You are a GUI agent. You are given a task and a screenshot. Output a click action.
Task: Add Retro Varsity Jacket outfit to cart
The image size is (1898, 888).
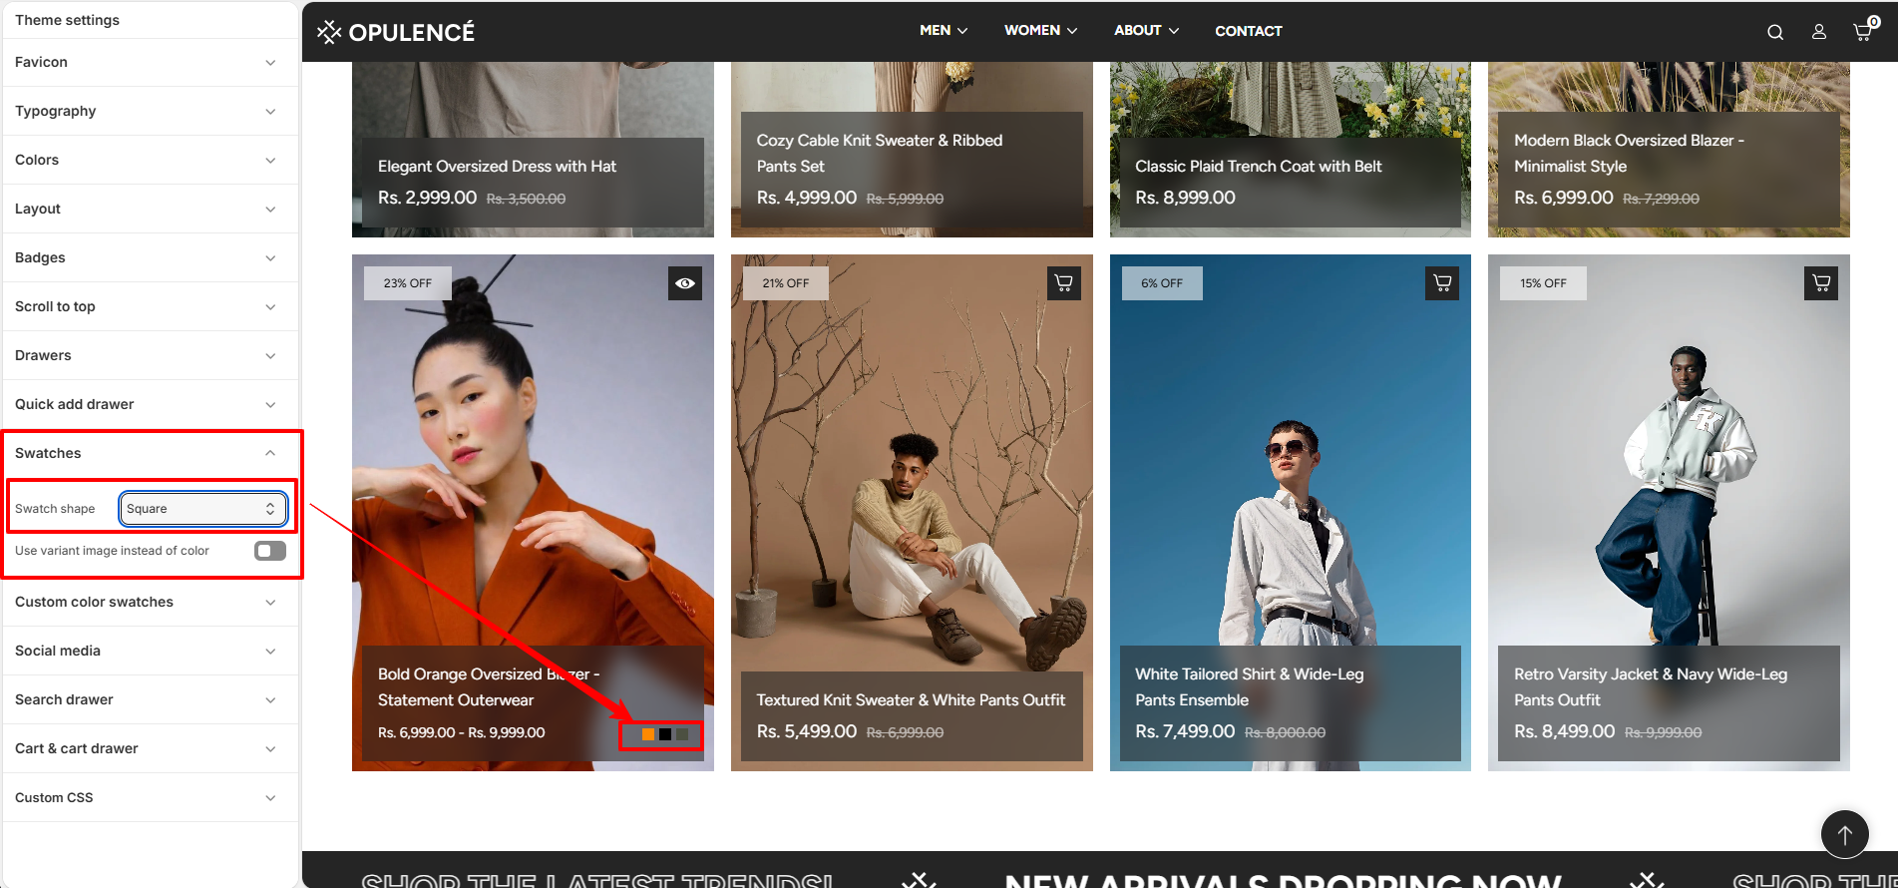click(x=1821, y=283)
